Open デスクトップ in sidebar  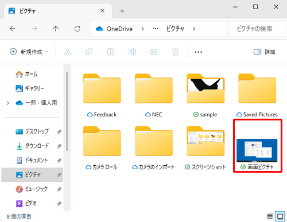point(32,131)
